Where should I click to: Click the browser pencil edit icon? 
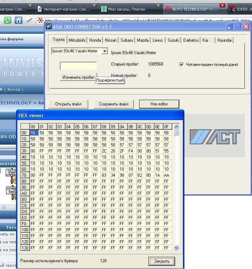(29, 20)
